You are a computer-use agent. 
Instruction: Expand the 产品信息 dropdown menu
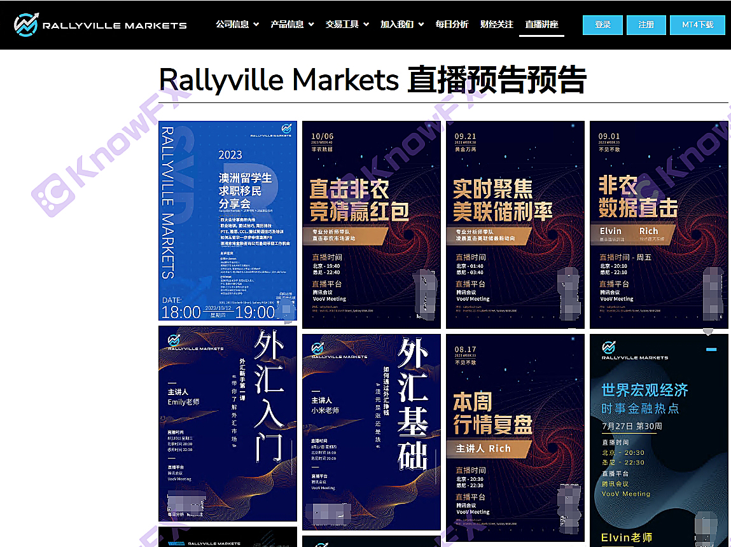click(x=292, y=24)
